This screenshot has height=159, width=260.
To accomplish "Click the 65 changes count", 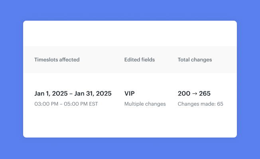I will pyautogui.click(x=220, y=104).
